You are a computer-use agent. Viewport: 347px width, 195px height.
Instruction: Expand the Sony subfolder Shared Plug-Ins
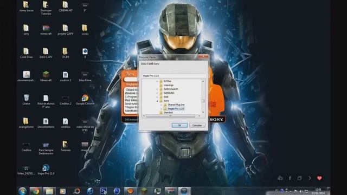162,105
